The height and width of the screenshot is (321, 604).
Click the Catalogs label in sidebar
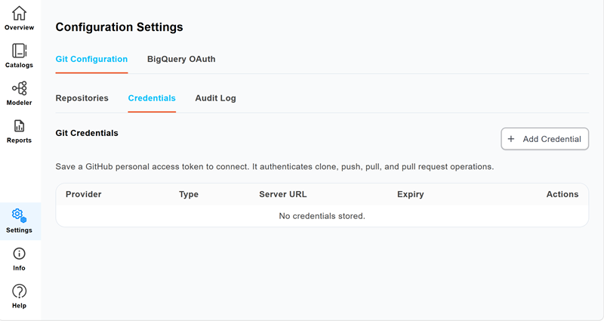tap(19, 65)
